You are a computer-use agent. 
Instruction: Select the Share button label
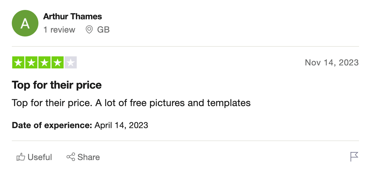click(89, 157)
